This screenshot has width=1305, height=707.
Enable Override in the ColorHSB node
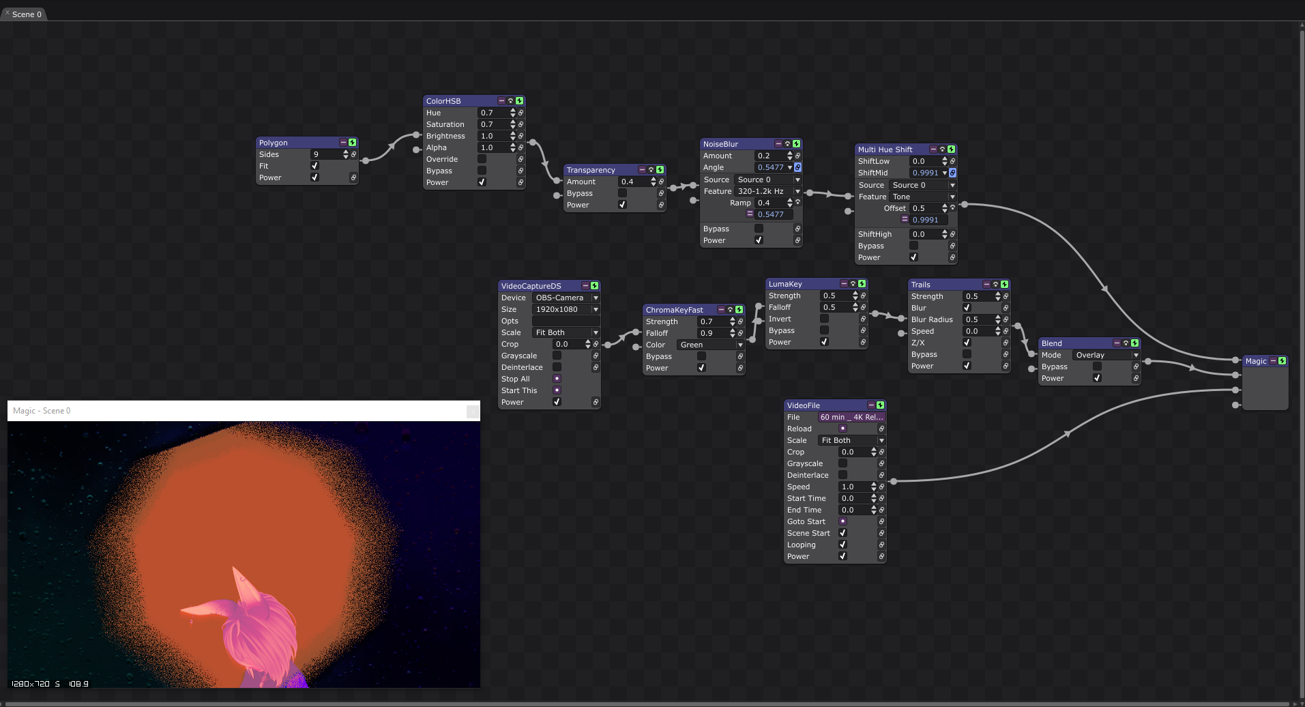coord(482,159)
